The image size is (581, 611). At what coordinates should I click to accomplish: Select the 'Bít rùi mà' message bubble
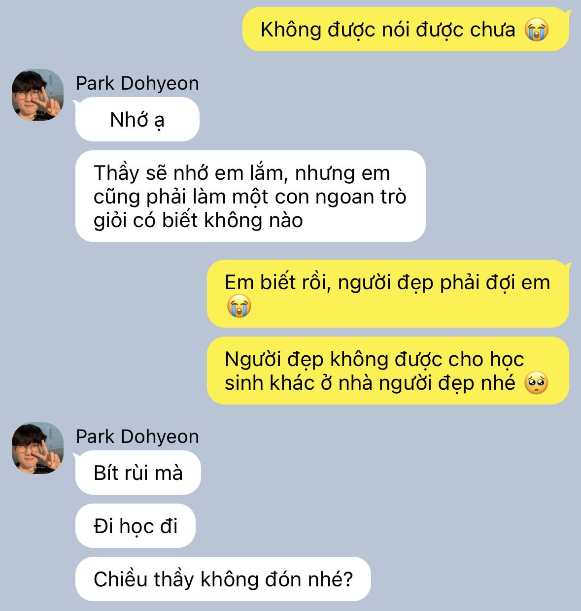(x=138, y=473)
